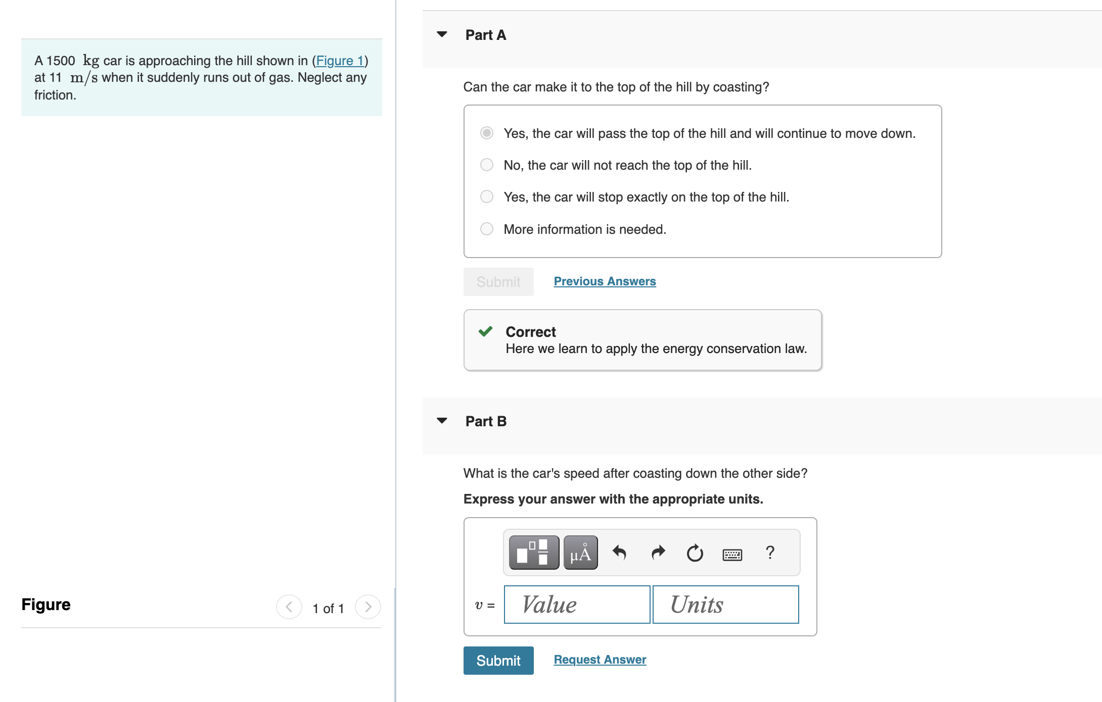Go to previous figure arrow
Viewport: 1102px width, 702px height.
pos(289,607)
